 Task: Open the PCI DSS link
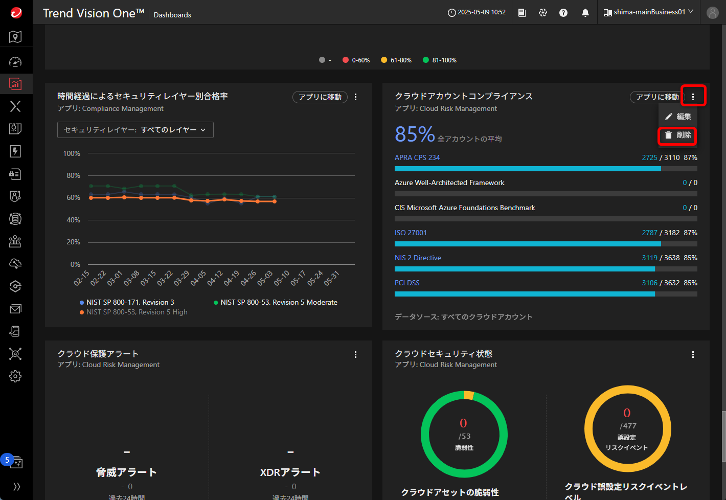point(407,283)
